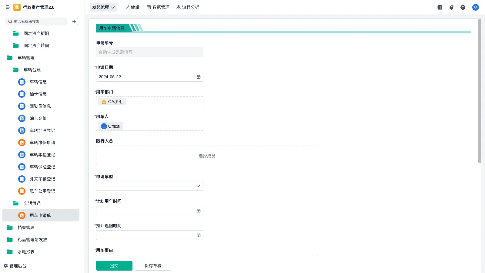Collapse the 车辆管理 folder
Viewport: 485px width, 273px height.
click(x=41, y=58)
